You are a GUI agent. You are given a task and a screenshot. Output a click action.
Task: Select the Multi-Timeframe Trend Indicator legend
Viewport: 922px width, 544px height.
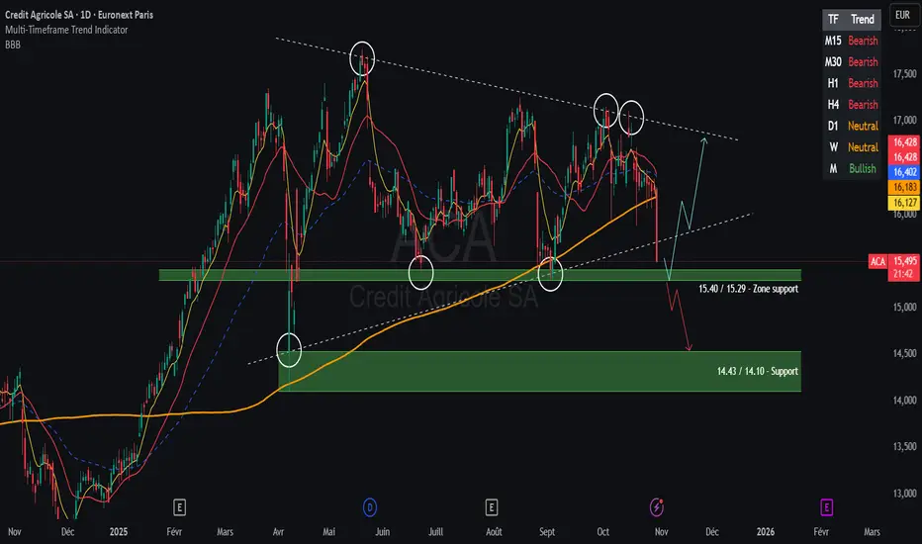tap(66, 30)
